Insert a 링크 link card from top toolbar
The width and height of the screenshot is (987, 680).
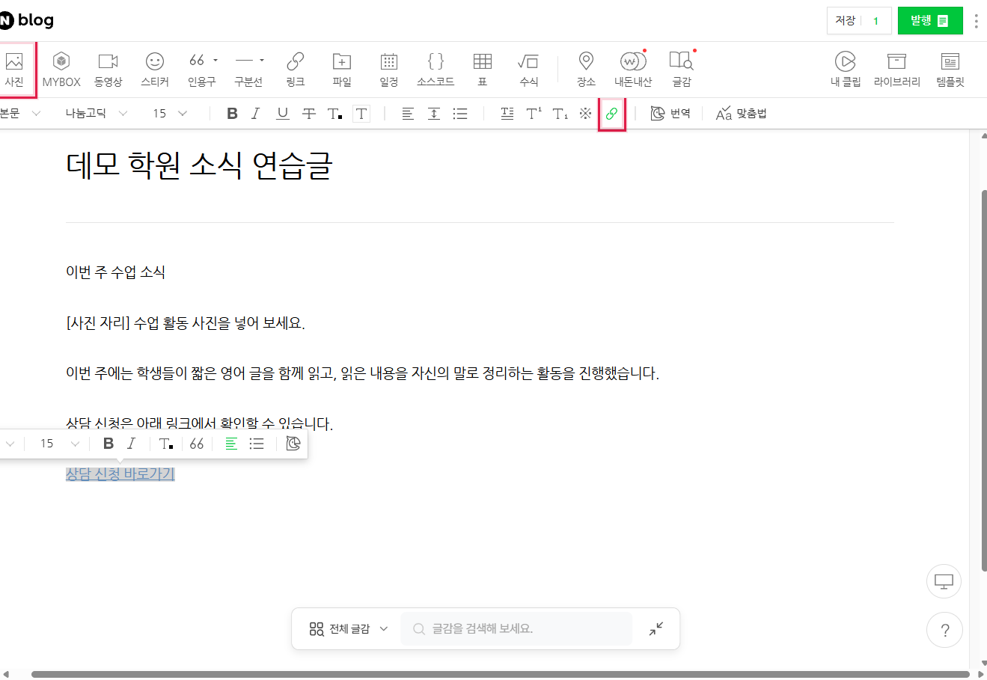tap(296, 70)
